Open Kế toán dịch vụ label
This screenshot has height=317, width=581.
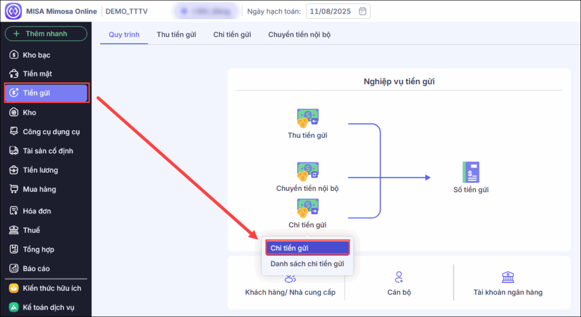click(49, 307)
